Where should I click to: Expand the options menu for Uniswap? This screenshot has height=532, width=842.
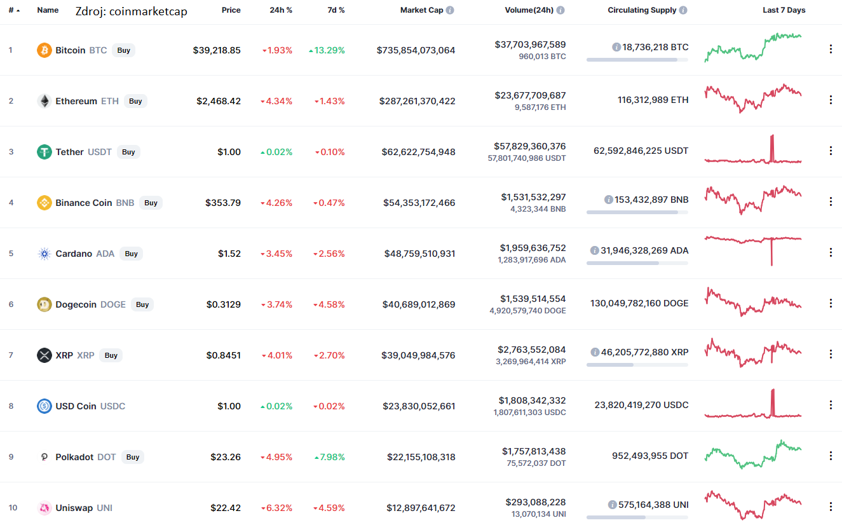click(831, 506)
